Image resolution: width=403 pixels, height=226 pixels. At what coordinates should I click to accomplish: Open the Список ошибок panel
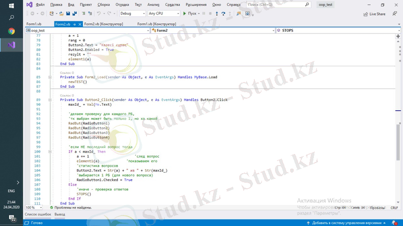38,214
